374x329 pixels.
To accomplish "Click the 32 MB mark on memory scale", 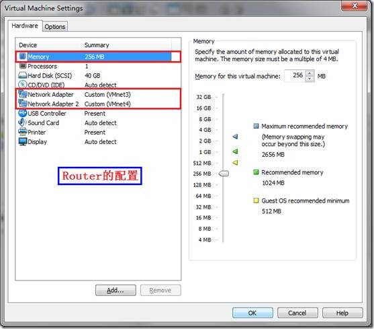I will 203,207.
